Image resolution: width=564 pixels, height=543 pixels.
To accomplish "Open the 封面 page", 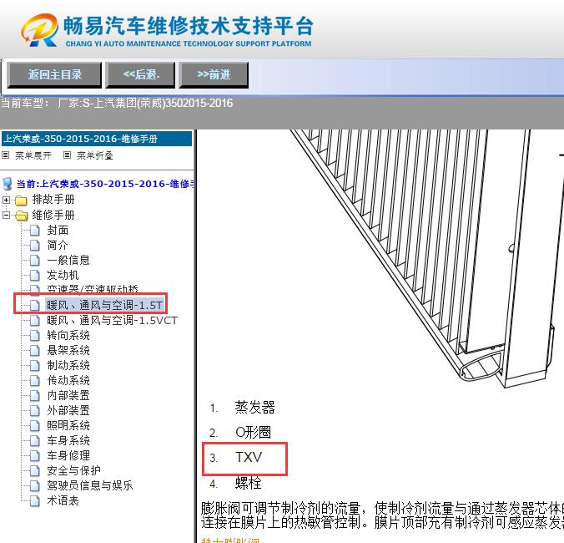I will pyautogui.click(x=58, y=230).
